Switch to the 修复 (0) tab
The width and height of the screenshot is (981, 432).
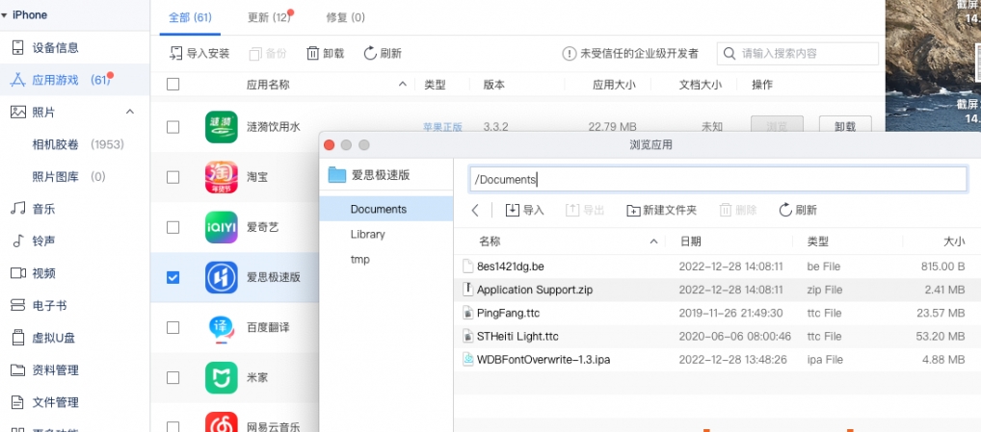click(345, 17)
